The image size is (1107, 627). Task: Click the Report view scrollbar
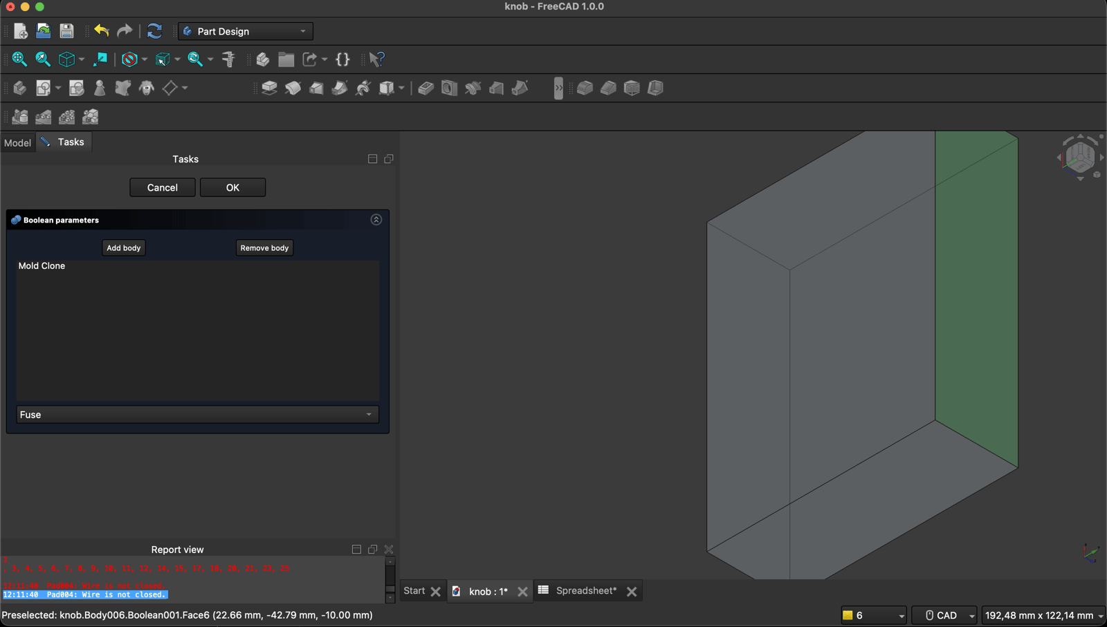[390, 579]
